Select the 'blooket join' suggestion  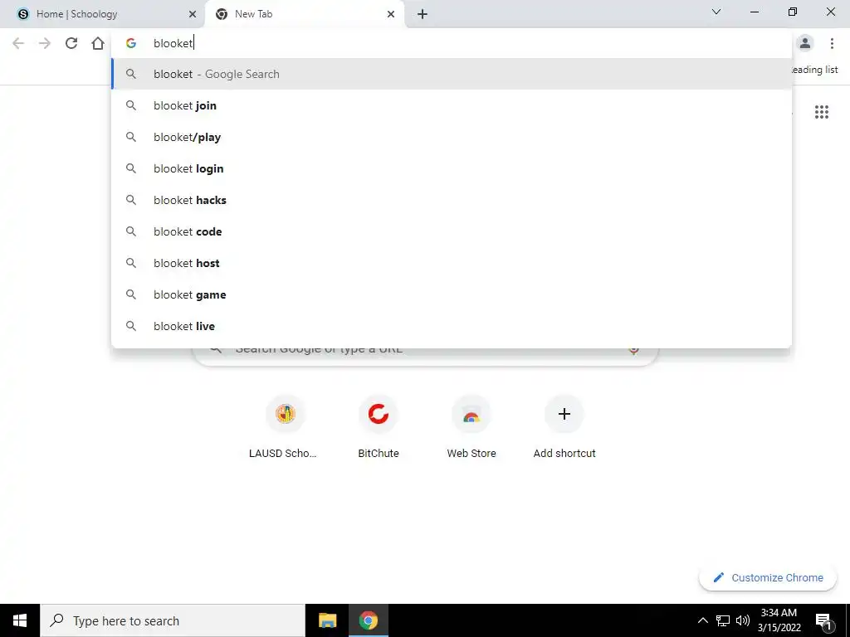click(x=451, y=105)
